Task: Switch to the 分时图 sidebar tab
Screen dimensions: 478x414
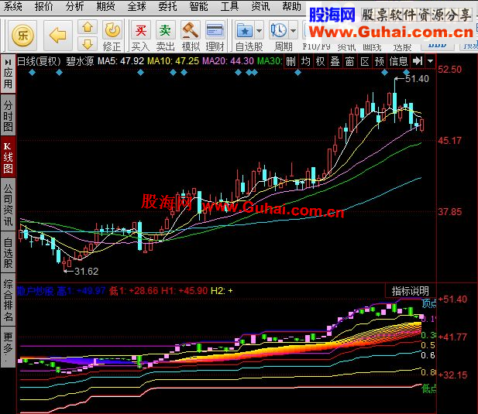Action: [8, 115]
